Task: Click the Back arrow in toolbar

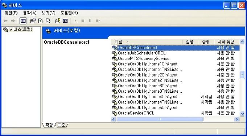Action: tap(5, 21)
